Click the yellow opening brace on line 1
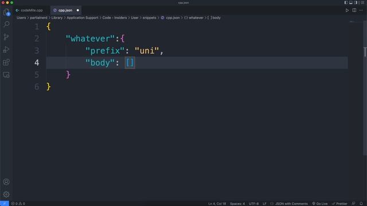 coord(48,27)
